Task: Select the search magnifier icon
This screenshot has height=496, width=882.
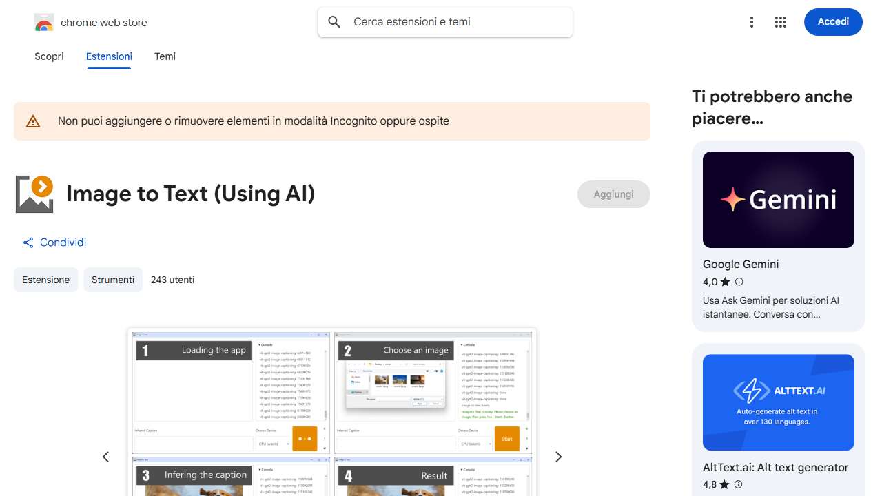Action: [334, 22]
